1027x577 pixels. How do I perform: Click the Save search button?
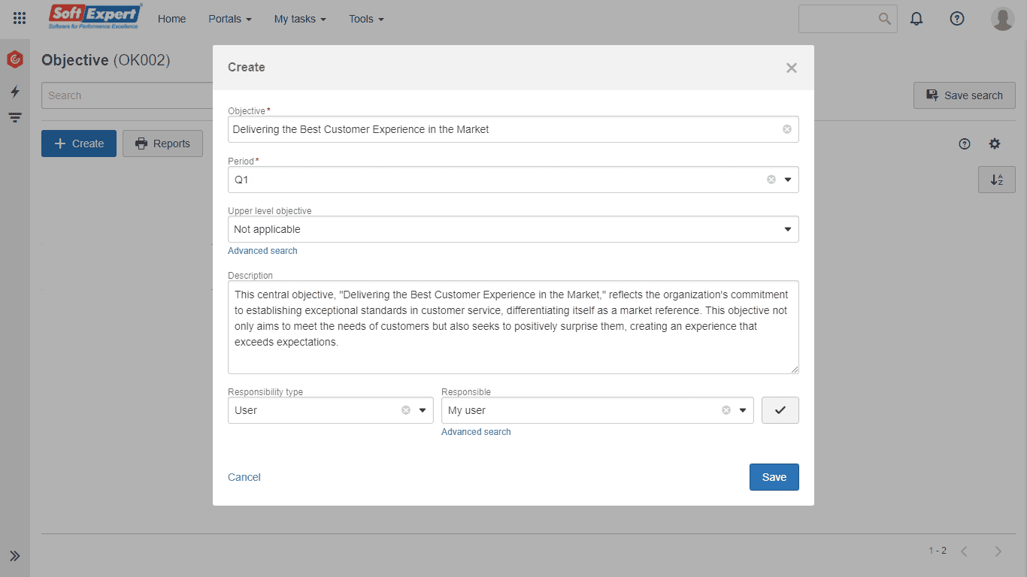[965, 95]
